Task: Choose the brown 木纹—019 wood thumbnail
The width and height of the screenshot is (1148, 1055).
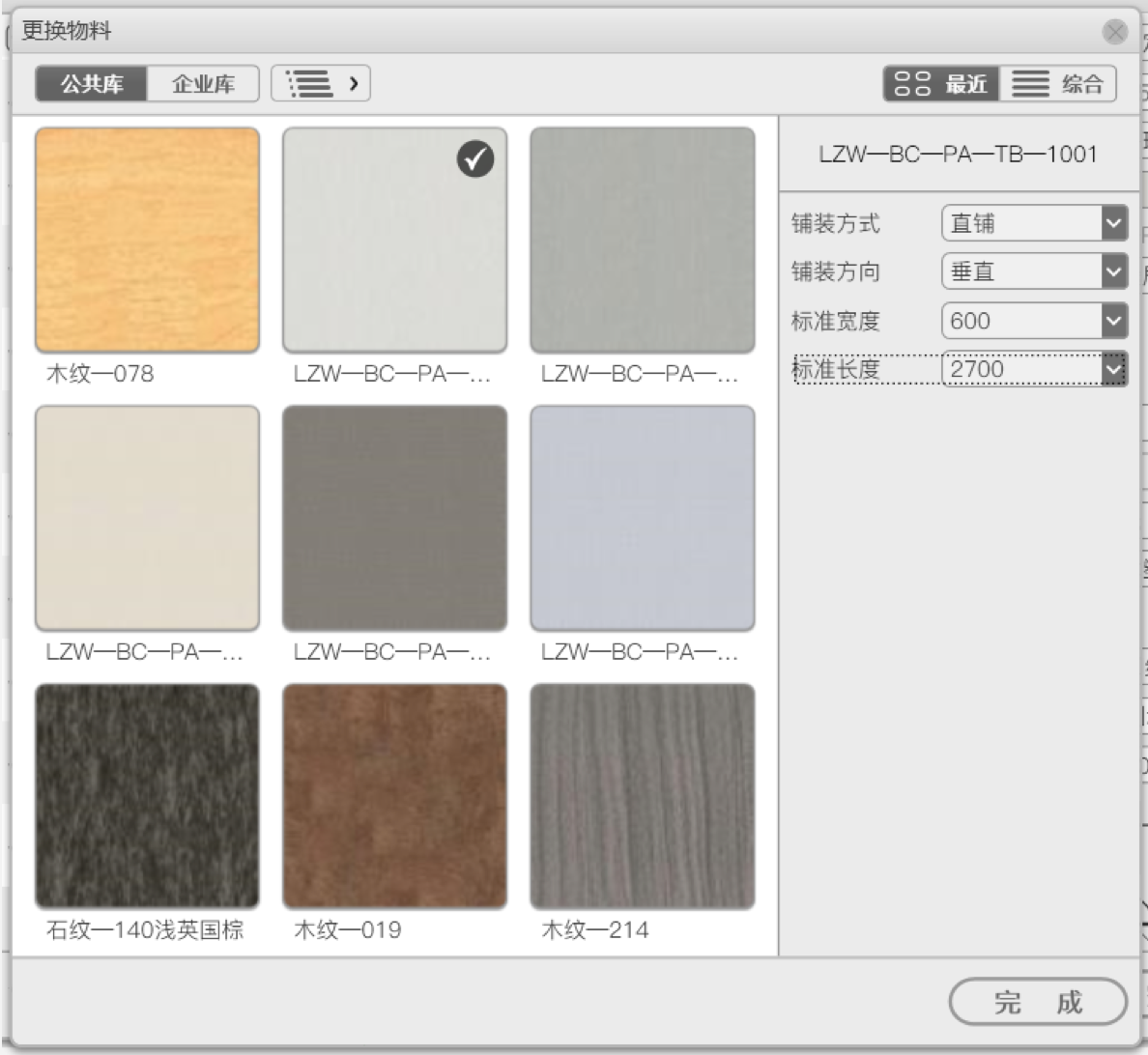Action: tap(394, 796)
